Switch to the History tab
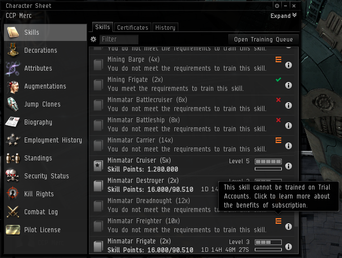Screen dimensions: 342x258 (165, 27)
